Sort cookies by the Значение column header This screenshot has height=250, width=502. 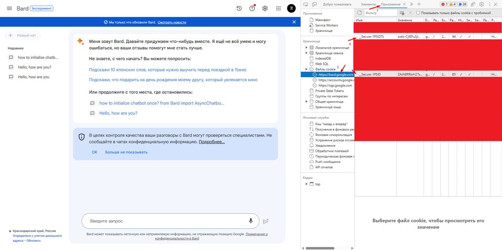tap(410, 20)
